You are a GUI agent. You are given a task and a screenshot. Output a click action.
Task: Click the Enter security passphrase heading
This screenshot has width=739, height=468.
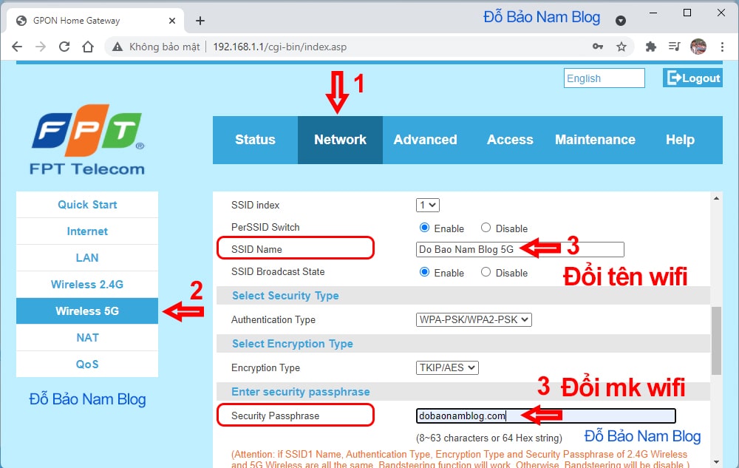[x=301, y=392]
